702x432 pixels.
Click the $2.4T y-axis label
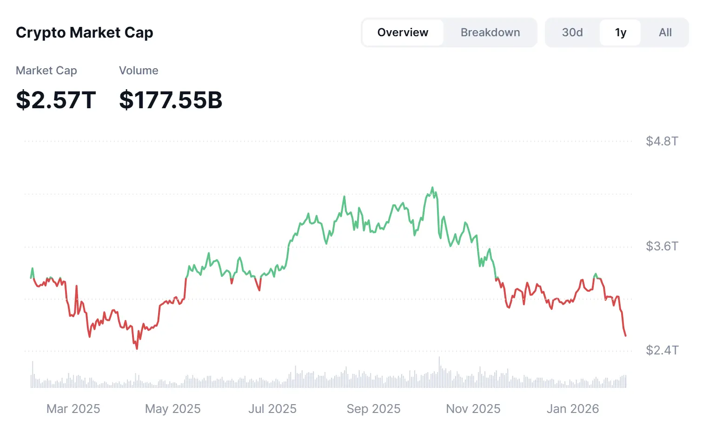pos(662,350)
